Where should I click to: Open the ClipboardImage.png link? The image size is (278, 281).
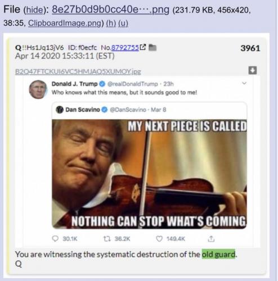65,23
